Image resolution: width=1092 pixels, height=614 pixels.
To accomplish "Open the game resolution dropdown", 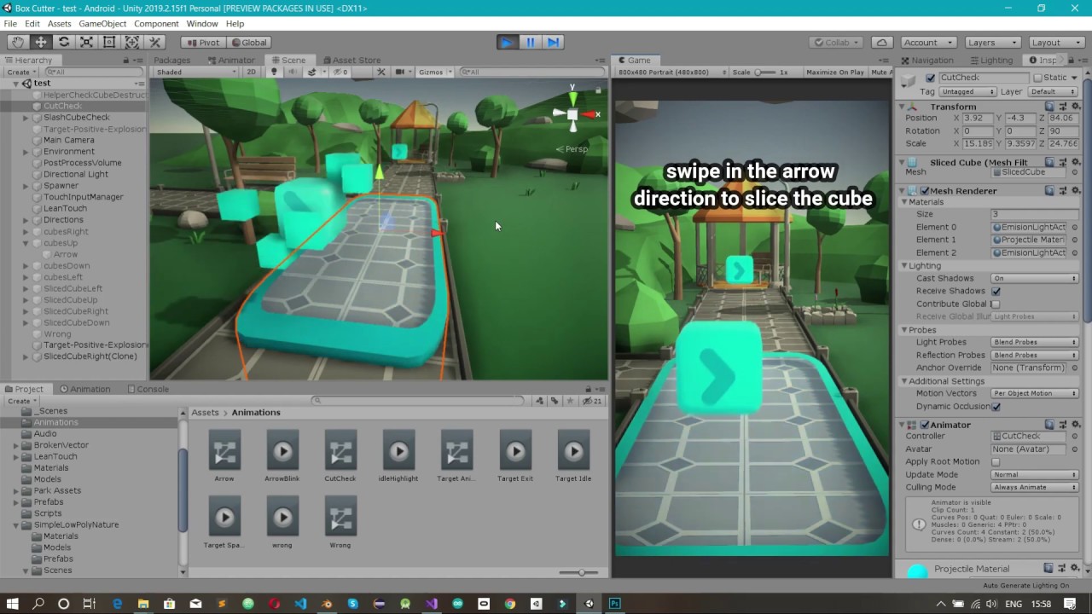I will [x=671, y=72].
